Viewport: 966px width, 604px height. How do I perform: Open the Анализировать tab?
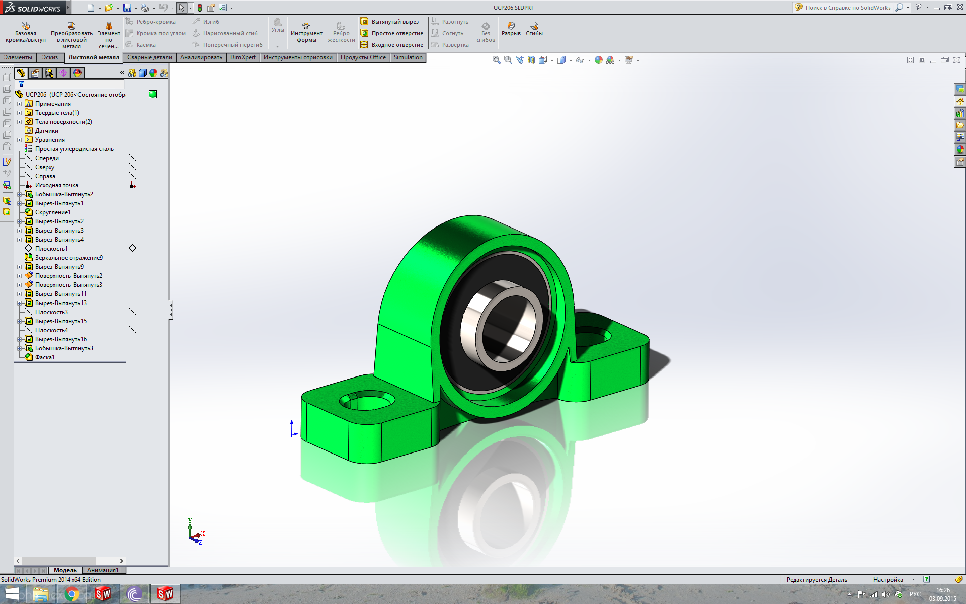click(x=201, y=57)
